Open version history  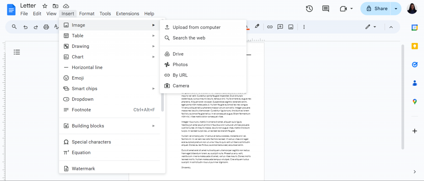309,9
